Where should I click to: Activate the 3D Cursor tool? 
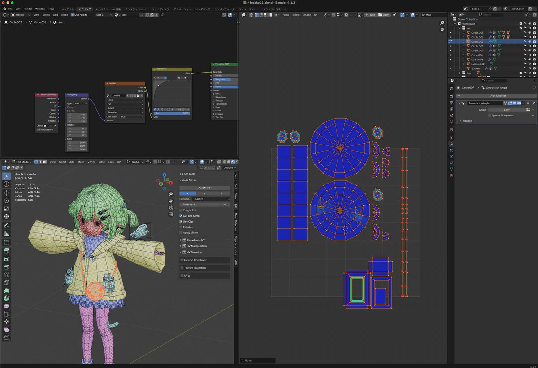[x=6, y=184]
